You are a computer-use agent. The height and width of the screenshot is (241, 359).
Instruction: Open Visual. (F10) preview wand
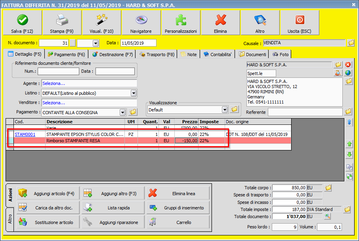point(101,23)
